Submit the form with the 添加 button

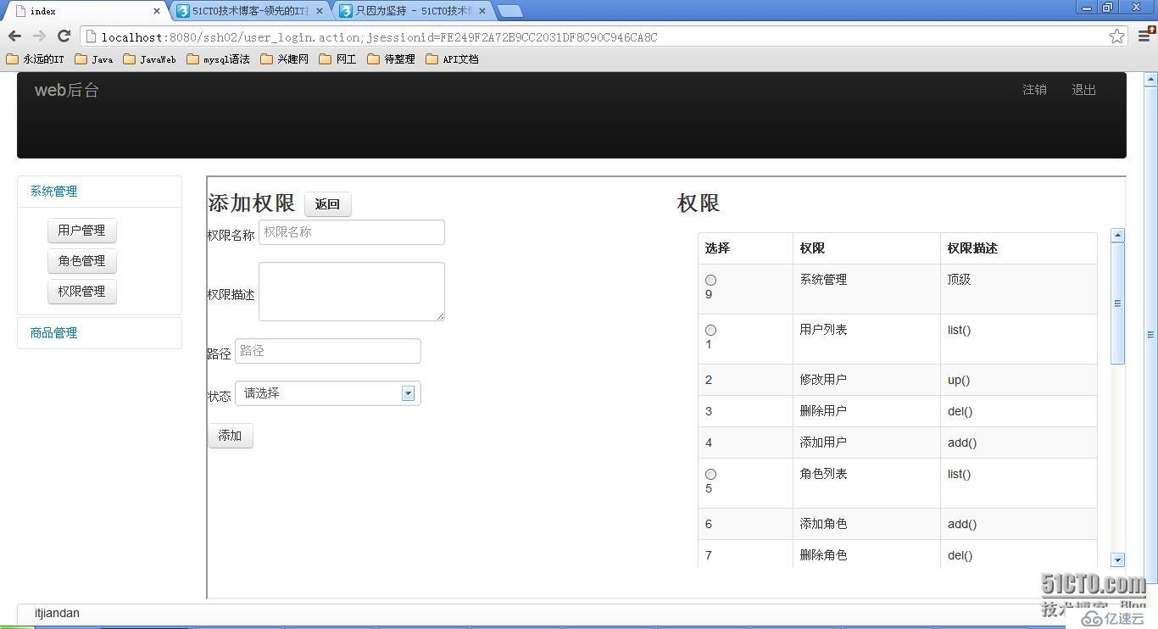click(x=231, y=436)
